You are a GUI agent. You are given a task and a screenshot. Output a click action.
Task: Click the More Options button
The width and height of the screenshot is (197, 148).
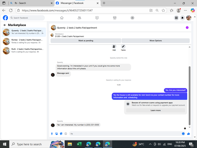pyautogui.click(x=156, y=41)
